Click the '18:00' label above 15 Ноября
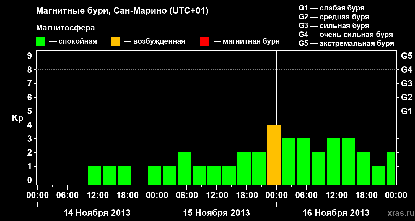Screen dimensions: 415x221 pos(247,195)
